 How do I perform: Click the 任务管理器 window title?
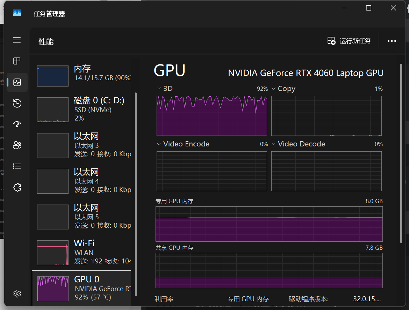point(49,14)
